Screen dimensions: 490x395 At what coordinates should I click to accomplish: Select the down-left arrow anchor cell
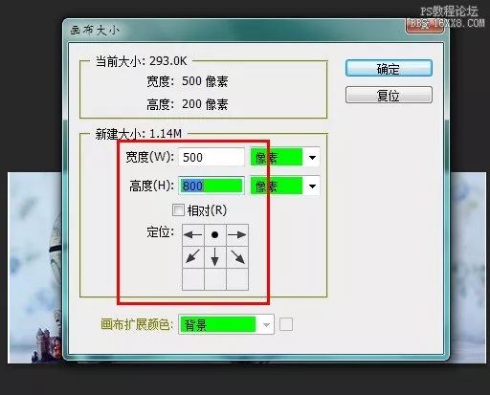[x=193, y=257]
